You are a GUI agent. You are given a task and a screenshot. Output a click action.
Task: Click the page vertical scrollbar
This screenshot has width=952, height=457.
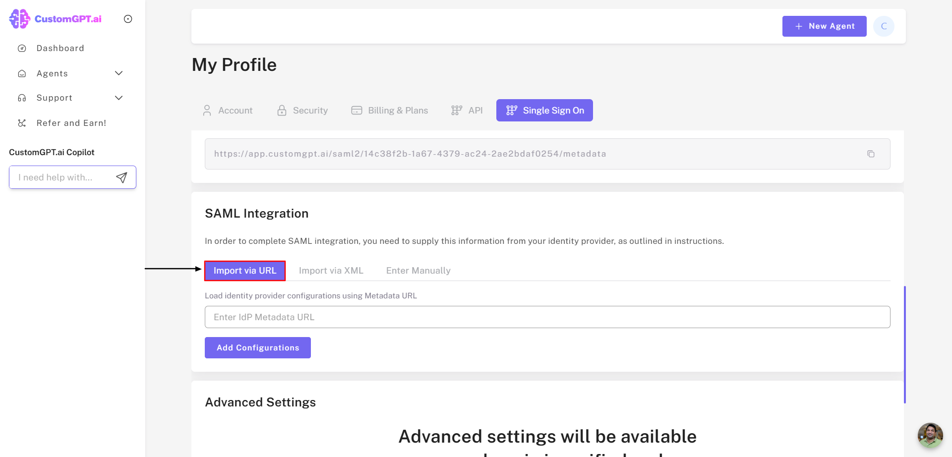pyautogui.click(x=905, y=344)
